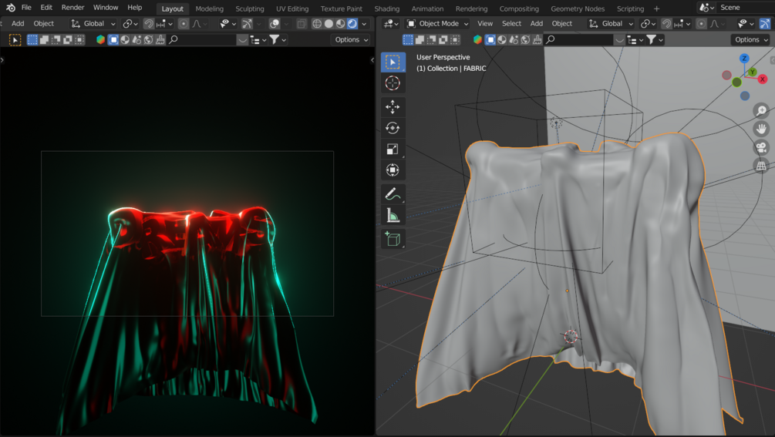Open Global orientation dropdown in left header
Viewport: 775px width, 437px height.
[93, 24]
